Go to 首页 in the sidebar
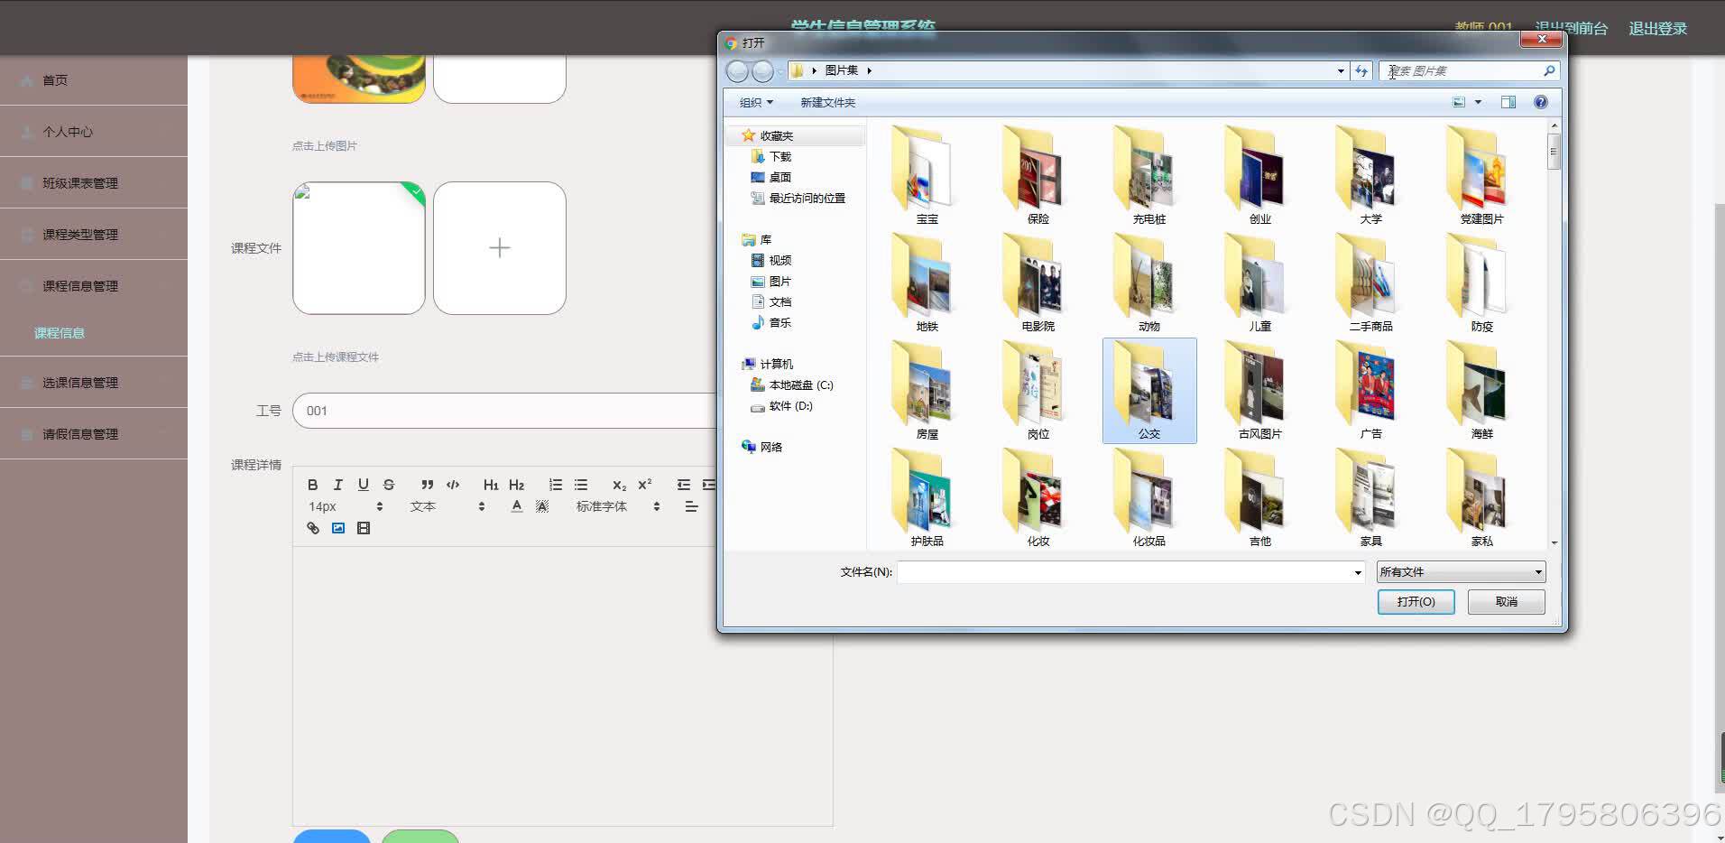 (x=94, y=80)
